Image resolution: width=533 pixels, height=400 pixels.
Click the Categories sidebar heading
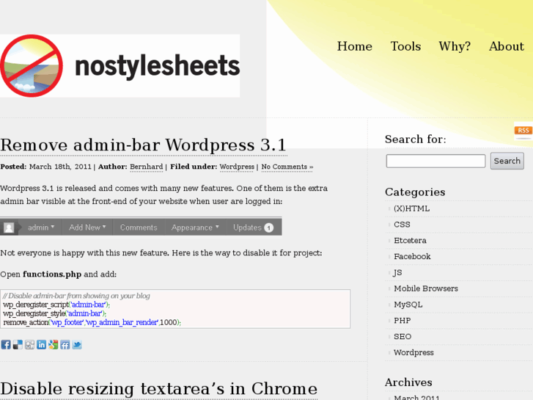[415, 192]
